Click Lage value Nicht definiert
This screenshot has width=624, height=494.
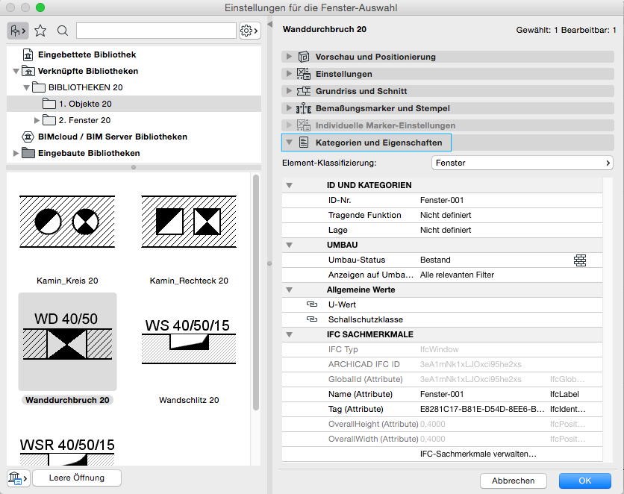click(446, 230)
